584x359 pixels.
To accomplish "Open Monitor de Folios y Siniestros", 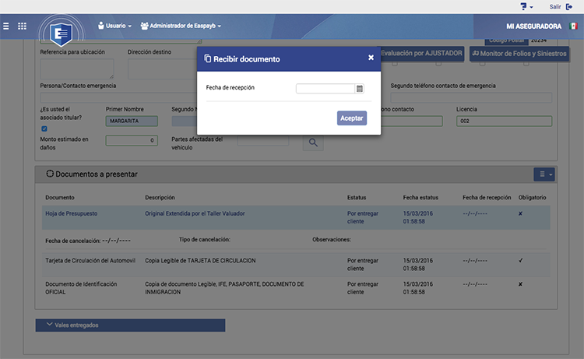I will [519, 54].
